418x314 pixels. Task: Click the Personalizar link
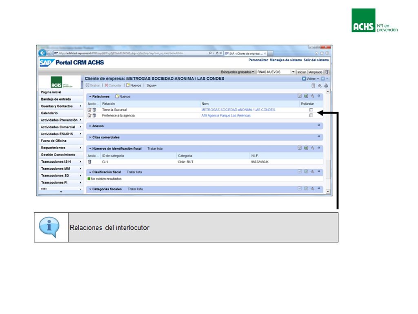click(x=258, y=60)
